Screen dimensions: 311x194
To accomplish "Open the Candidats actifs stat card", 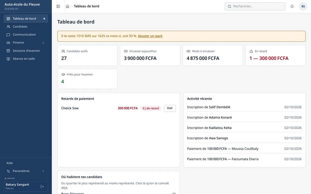I will [87, 56].
